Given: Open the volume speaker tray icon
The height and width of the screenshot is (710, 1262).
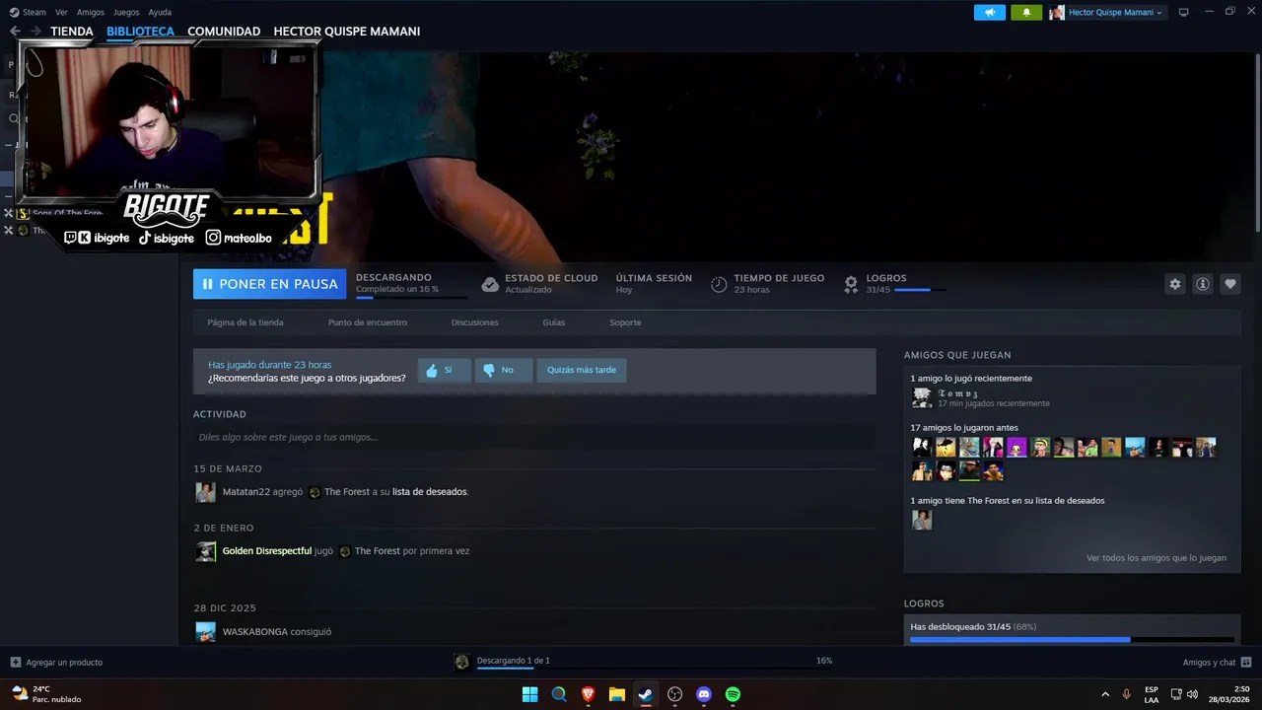Looking at the screenshot, I should click(x=1192, y=694).
